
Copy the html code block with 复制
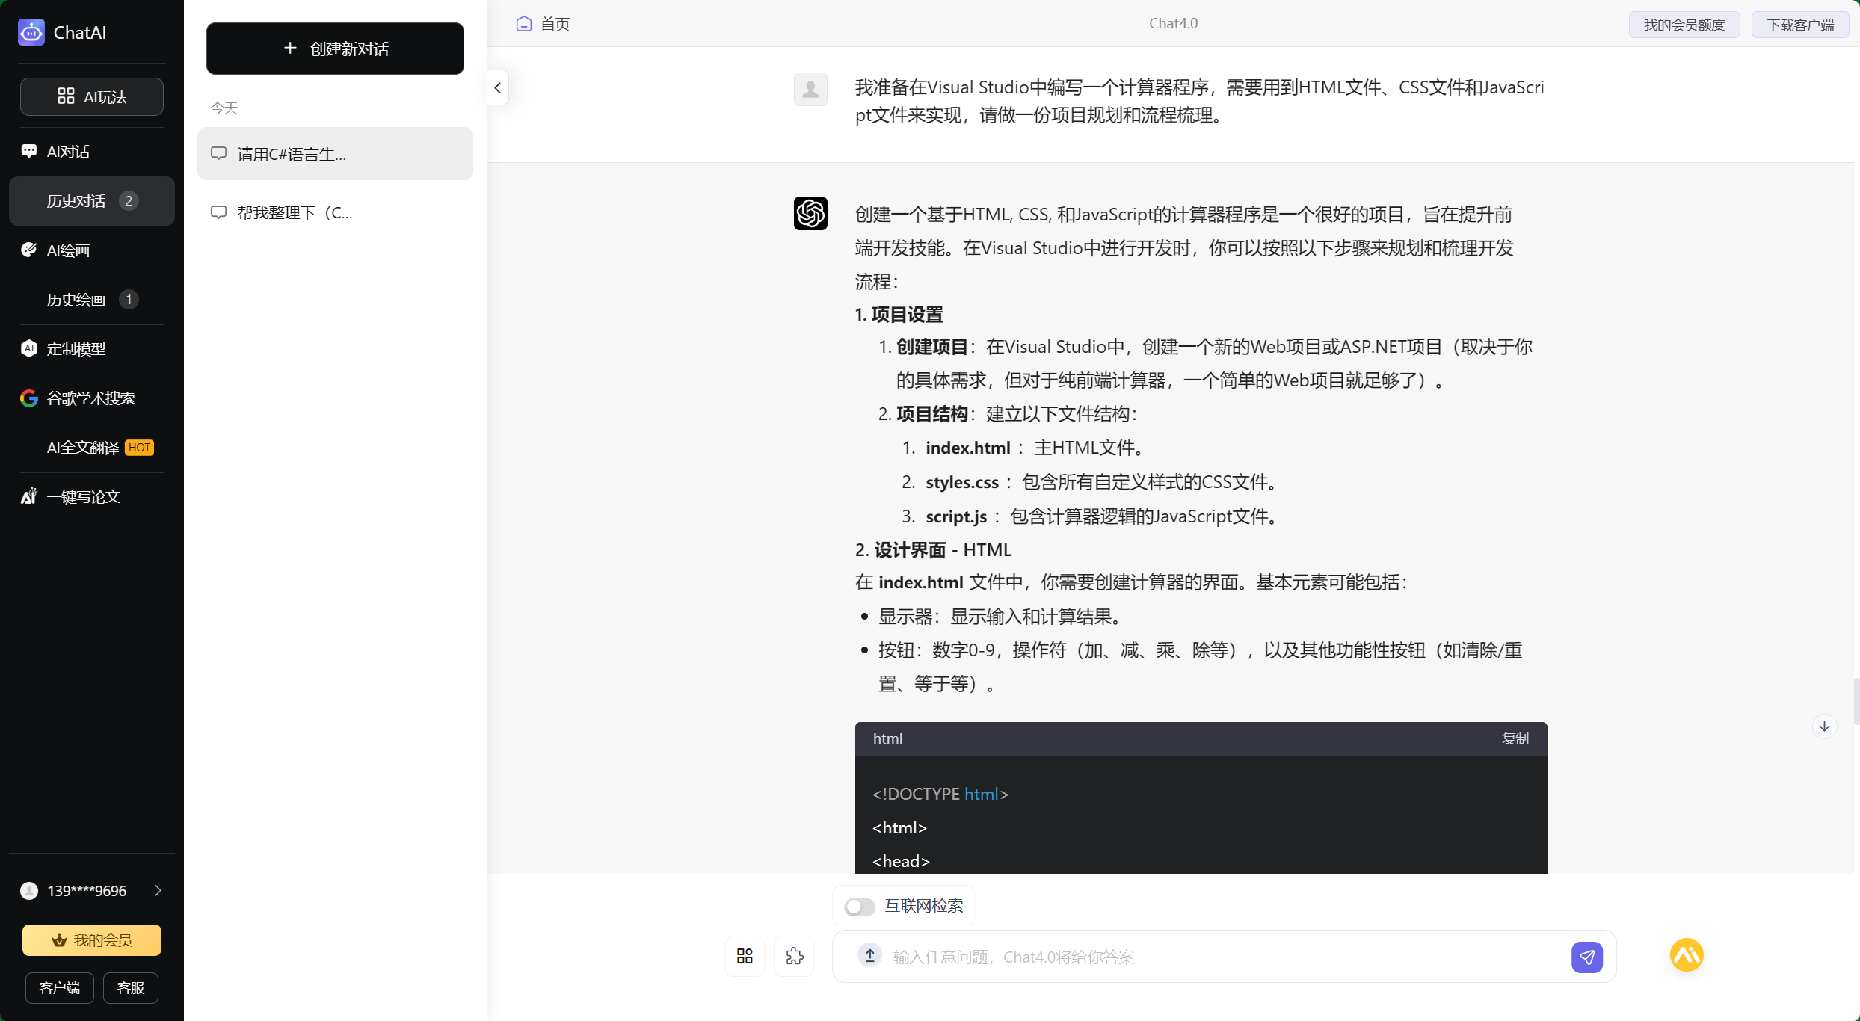(x=1515, y=738)
